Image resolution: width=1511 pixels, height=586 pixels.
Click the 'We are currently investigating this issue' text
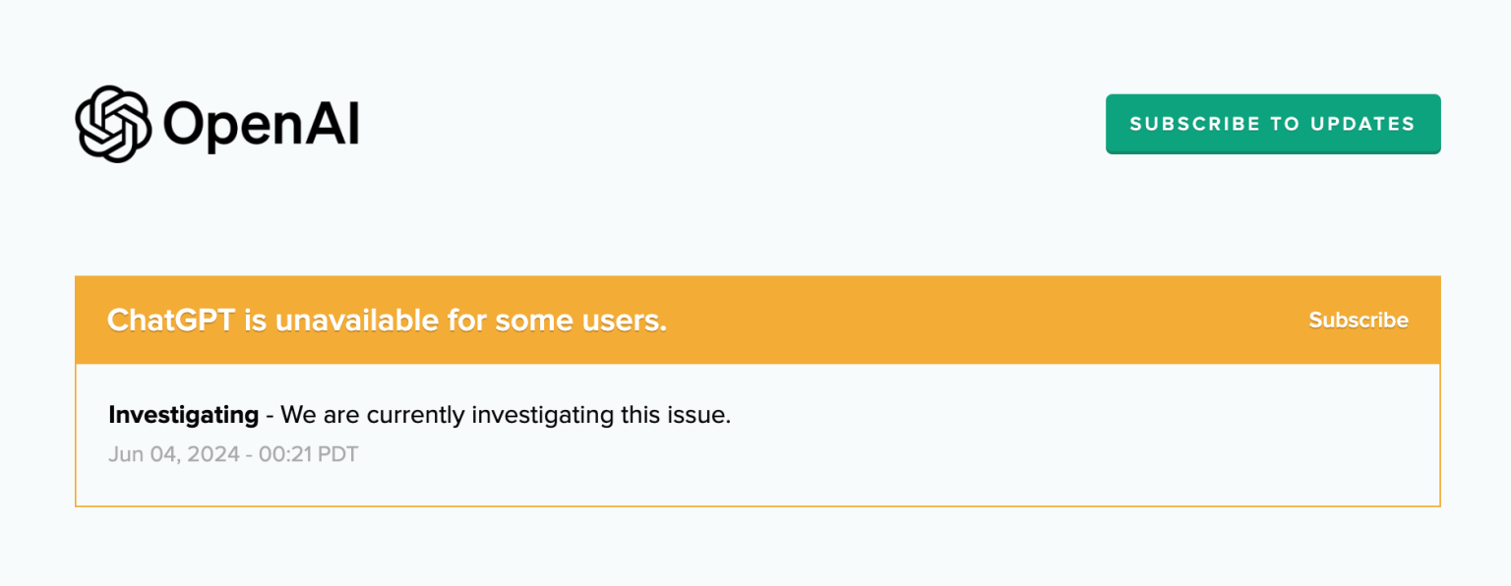506,415
